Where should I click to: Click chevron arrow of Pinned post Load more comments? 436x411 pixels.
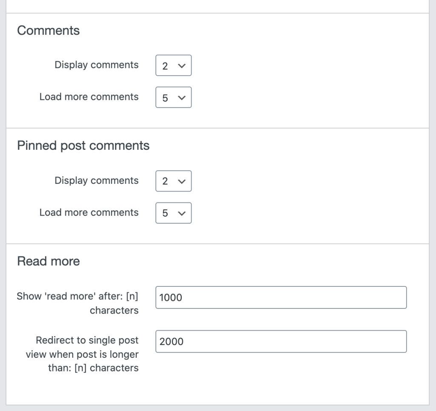[181, 214]
